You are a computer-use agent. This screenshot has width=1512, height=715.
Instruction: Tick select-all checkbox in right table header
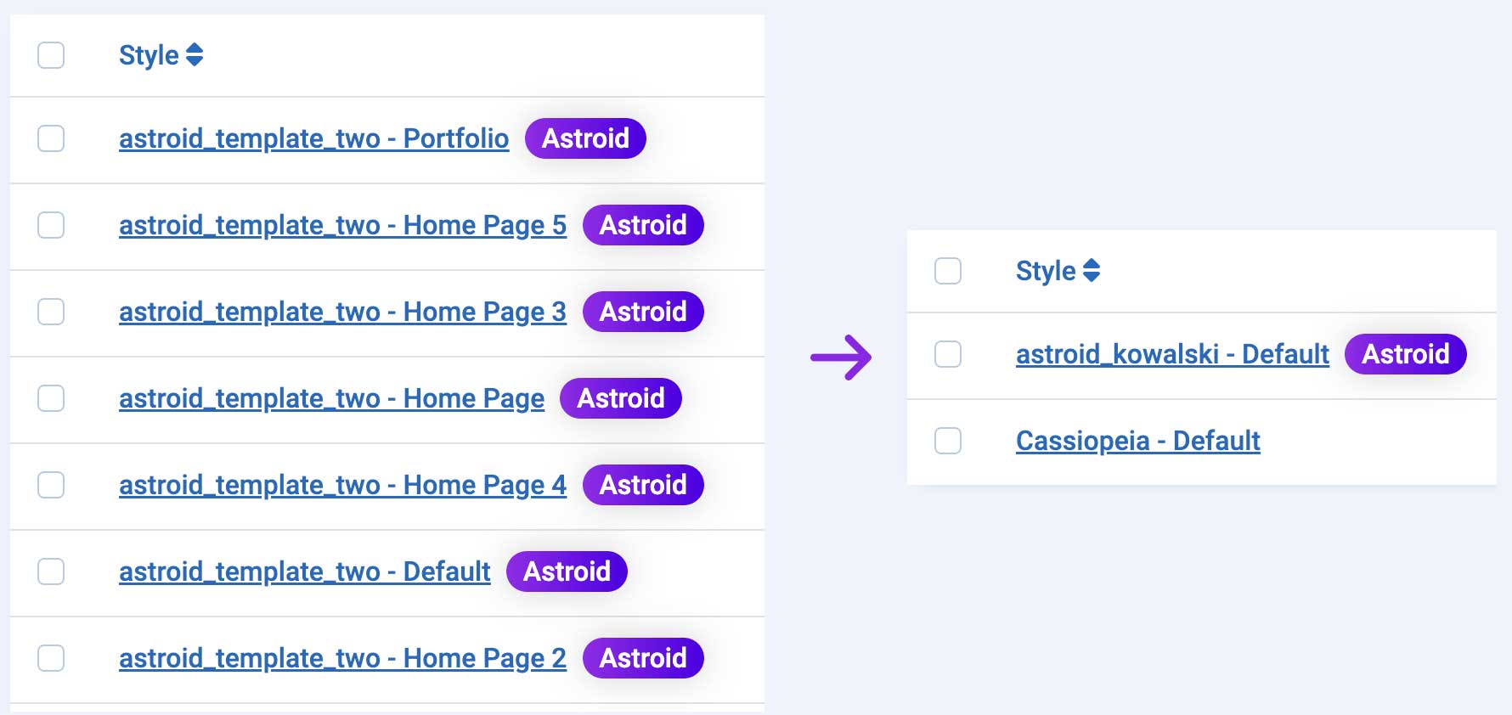948,271
